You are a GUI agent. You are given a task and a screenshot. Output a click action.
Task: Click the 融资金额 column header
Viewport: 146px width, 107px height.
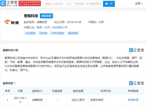(x=78, y=91)
